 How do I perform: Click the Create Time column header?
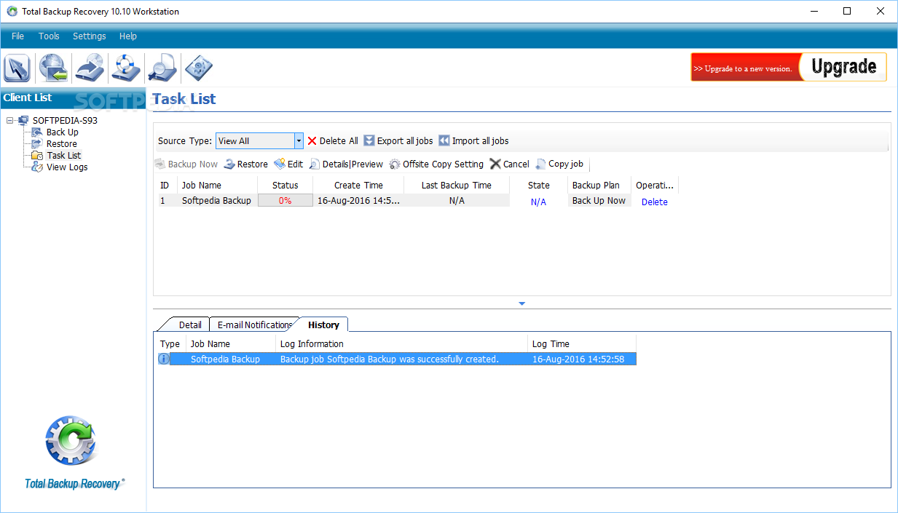point(358,185)
